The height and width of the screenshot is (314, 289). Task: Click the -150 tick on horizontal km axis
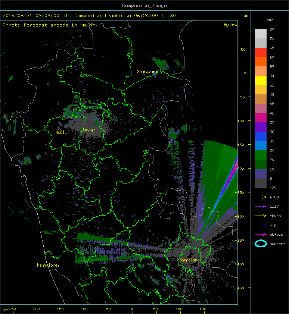pyautogui.click(x=59, y=309)
